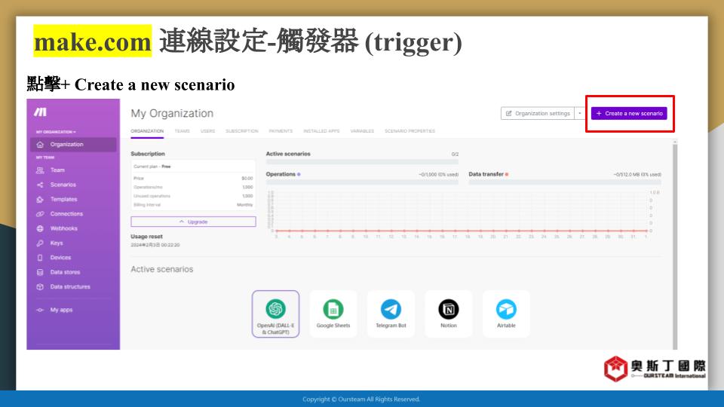Click the Keys icon in the sidebar
The width and height of the screenshot is (724, 407).
pos(40,243)
